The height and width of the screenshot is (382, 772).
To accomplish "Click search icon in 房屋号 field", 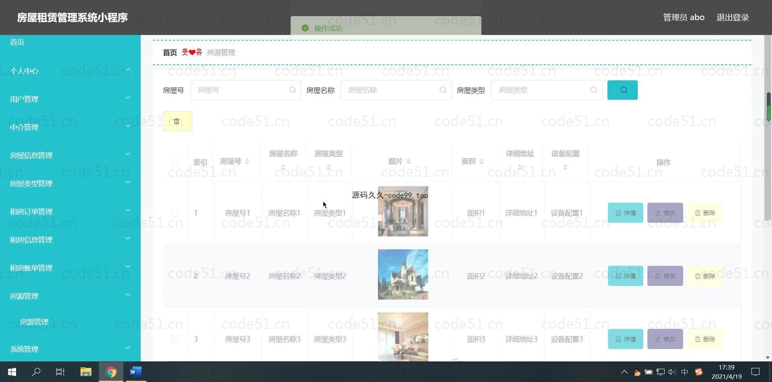I will coord(293,90).
